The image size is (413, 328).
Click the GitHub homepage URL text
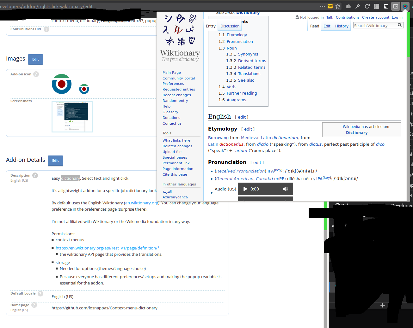click(104, 308)
